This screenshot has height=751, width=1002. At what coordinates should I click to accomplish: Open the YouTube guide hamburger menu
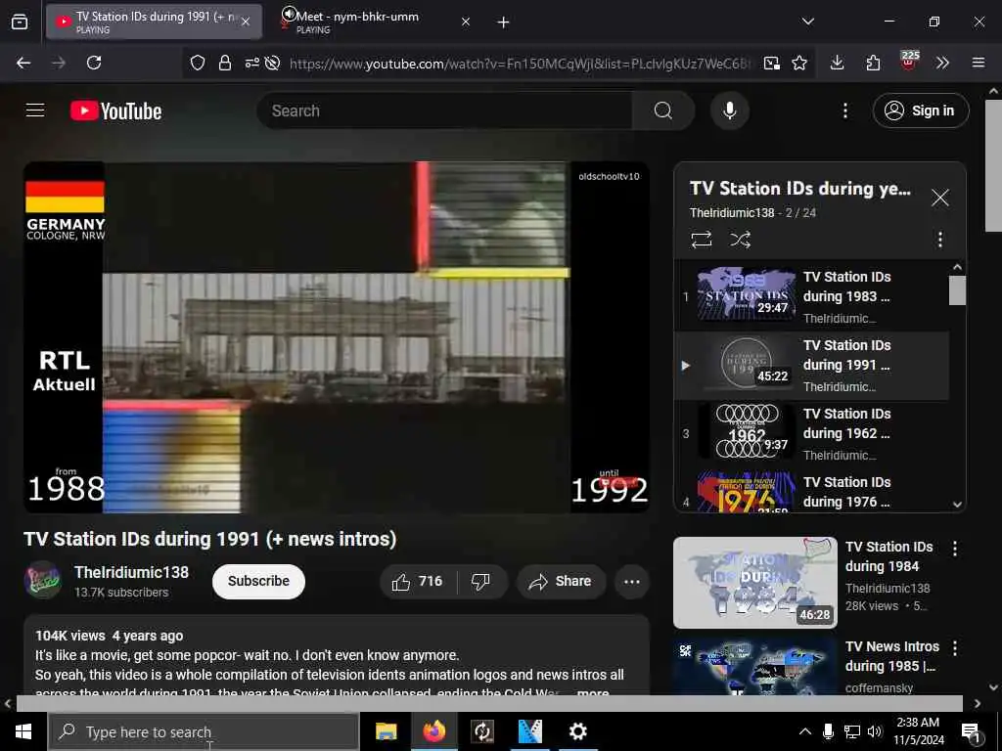[35, 110]
